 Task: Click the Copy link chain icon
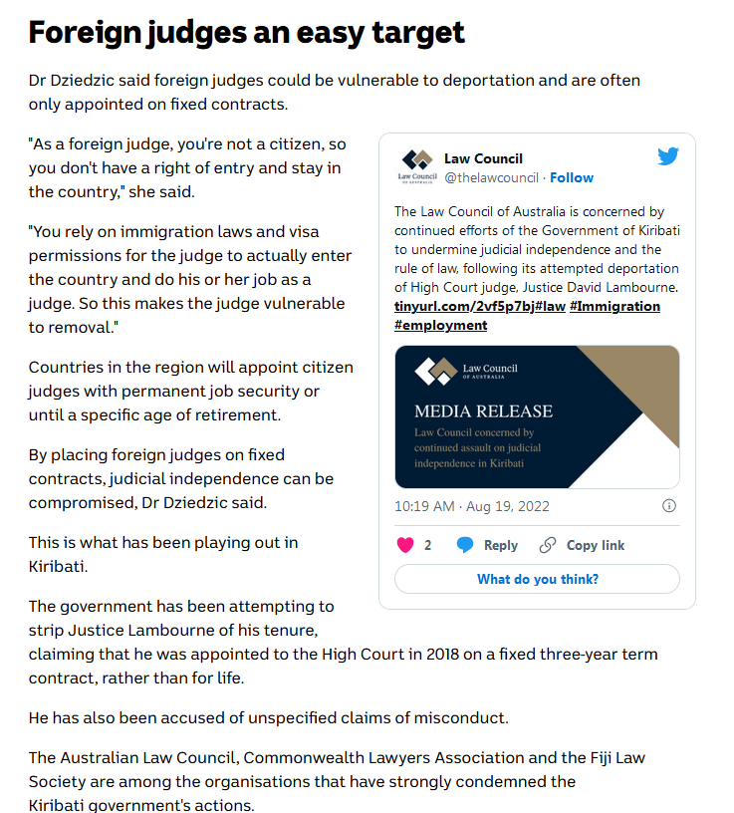point(547,545)
